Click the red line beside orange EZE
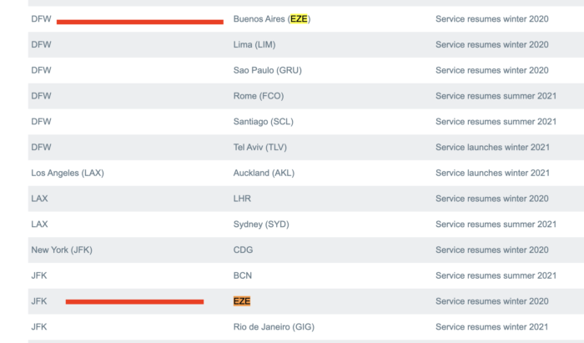The image size is (584, 343). tap(134, 301)
